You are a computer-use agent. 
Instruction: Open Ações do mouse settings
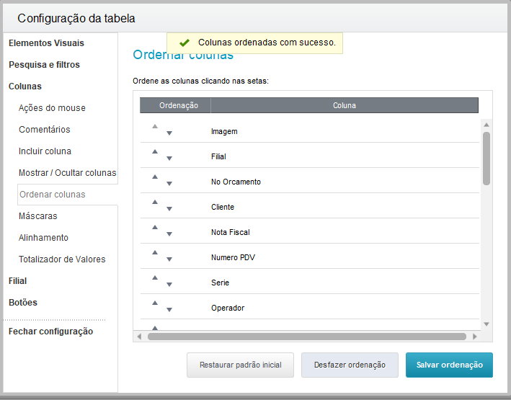[x=52, y=108]
